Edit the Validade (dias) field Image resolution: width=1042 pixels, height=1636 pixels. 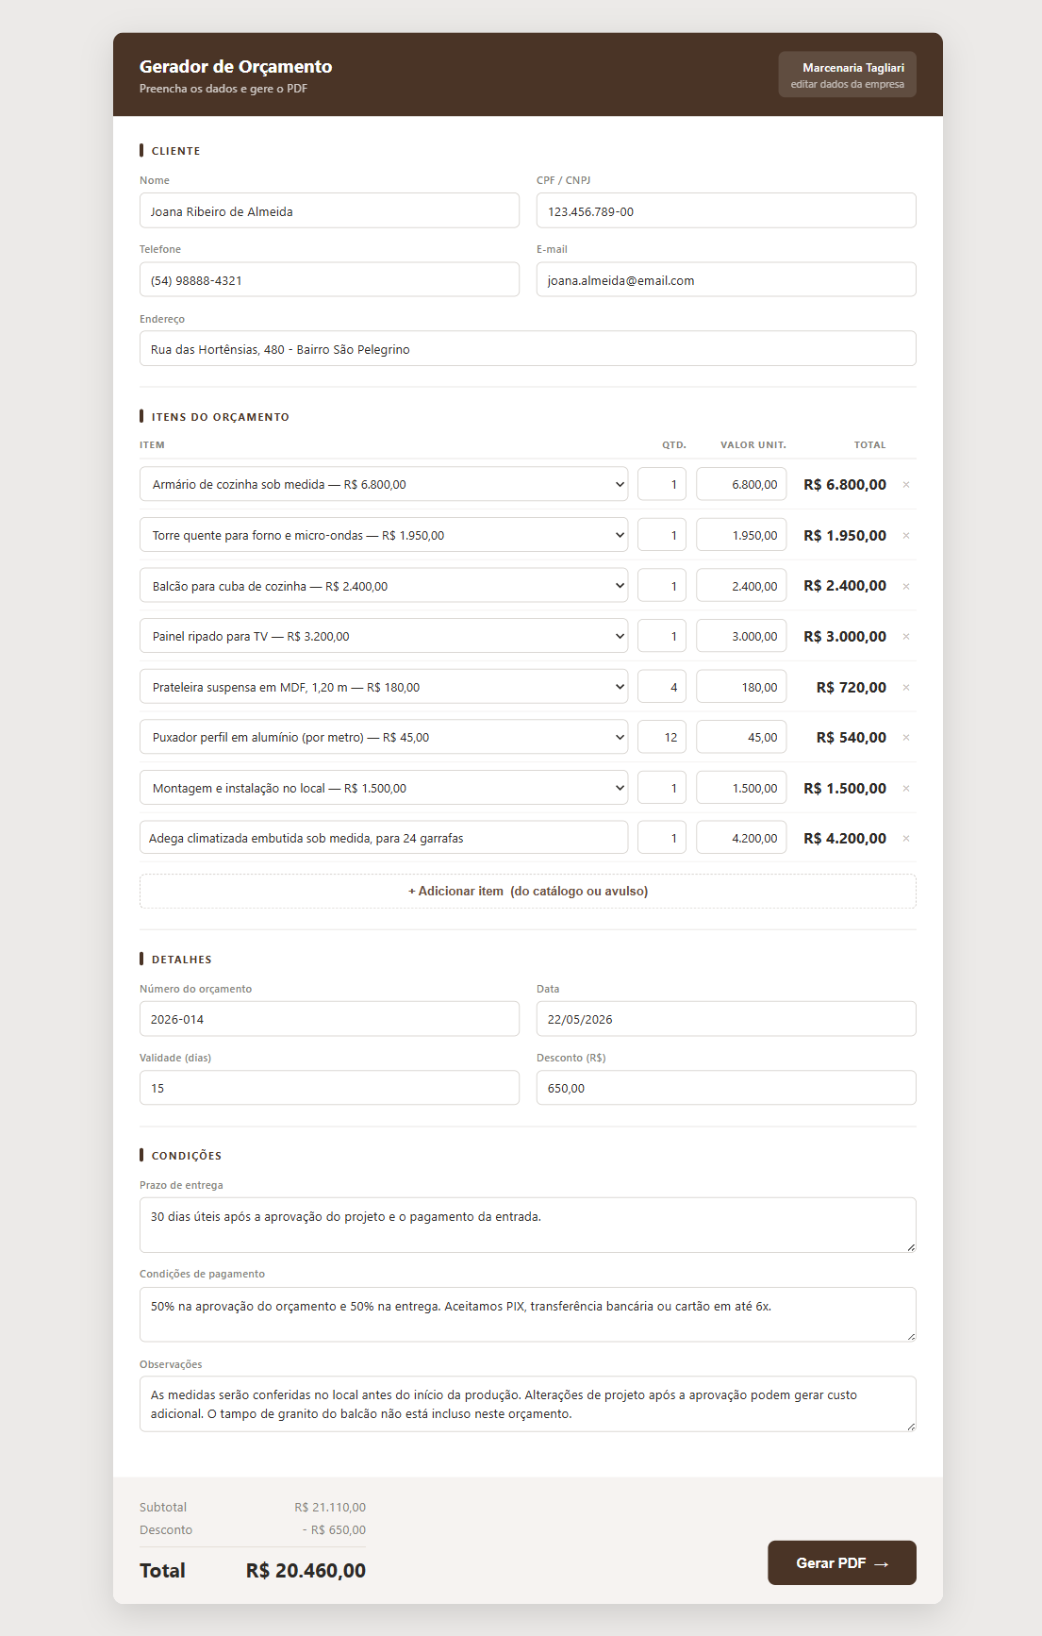pos(329,1088)
